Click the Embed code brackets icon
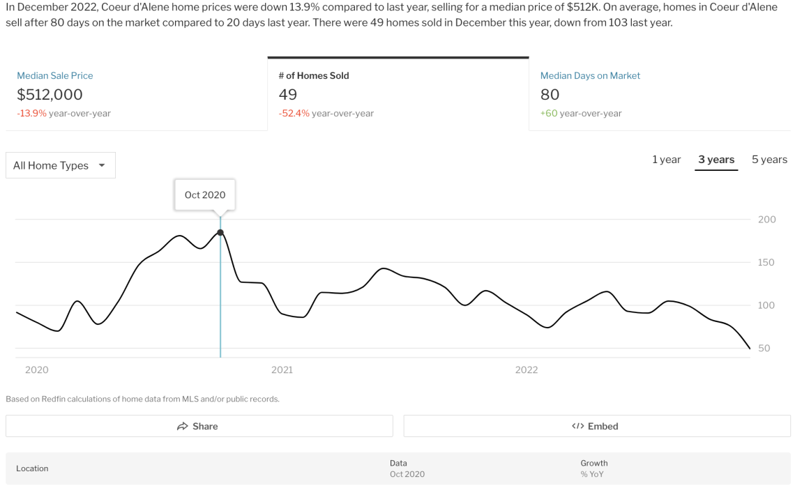The image size is (795, 488). [x=577, y=427]
